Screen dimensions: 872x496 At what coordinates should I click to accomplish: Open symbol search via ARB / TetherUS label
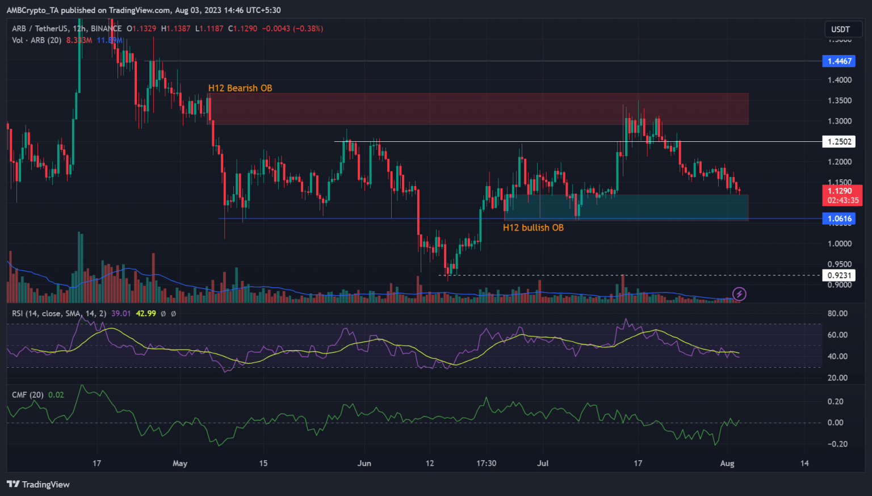coord(40,28)
